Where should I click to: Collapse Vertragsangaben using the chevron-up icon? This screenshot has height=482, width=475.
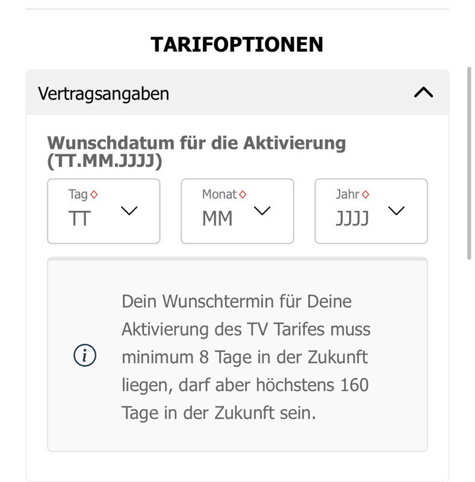tap(424, 93)
